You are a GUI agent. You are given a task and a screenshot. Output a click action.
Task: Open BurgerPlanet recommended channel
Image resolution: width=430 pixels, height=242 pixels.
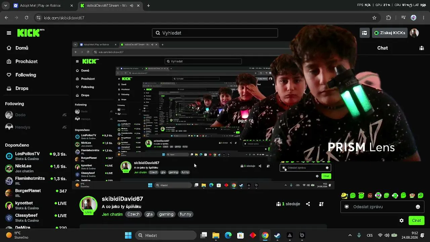[x=36, y=193]
